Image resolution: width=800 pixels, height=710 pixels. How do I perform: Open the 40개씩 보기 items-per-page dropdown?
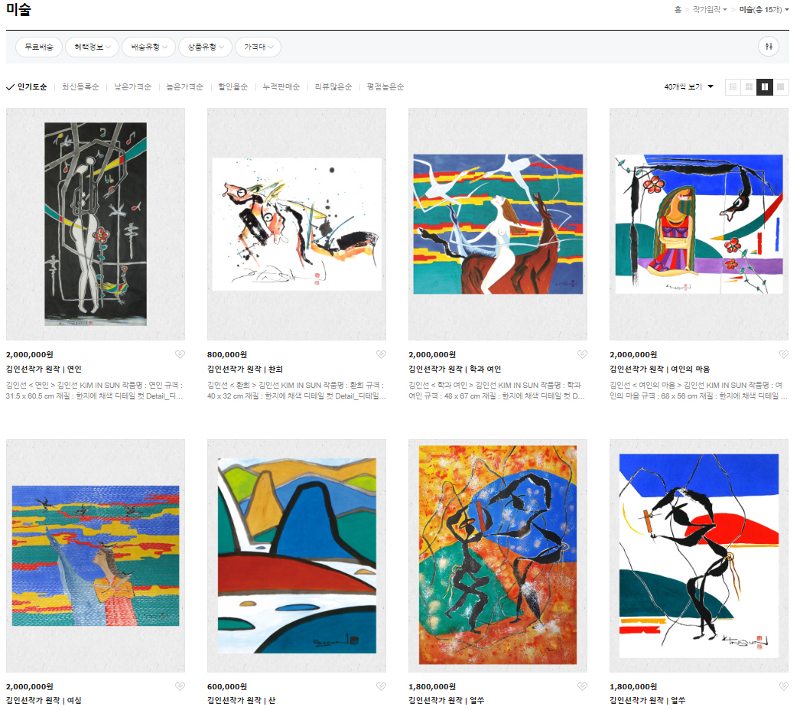pyautogui.click(x=689, y=86)
